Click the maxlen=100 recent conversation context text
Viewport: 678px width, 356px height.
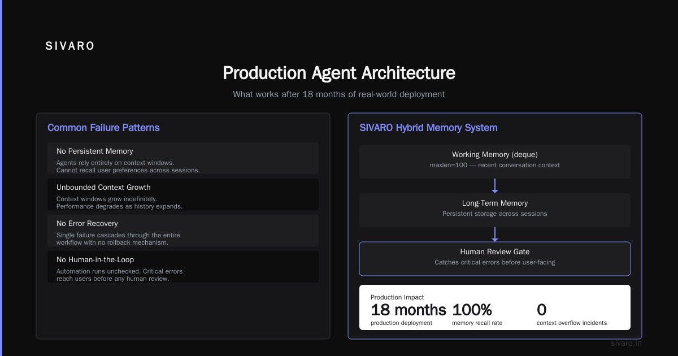[495, 165]
